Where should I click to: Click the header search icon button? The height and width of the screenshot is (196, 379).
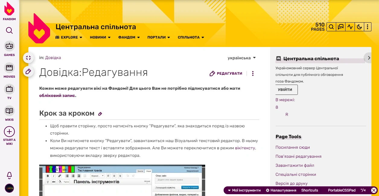(331, 27)
